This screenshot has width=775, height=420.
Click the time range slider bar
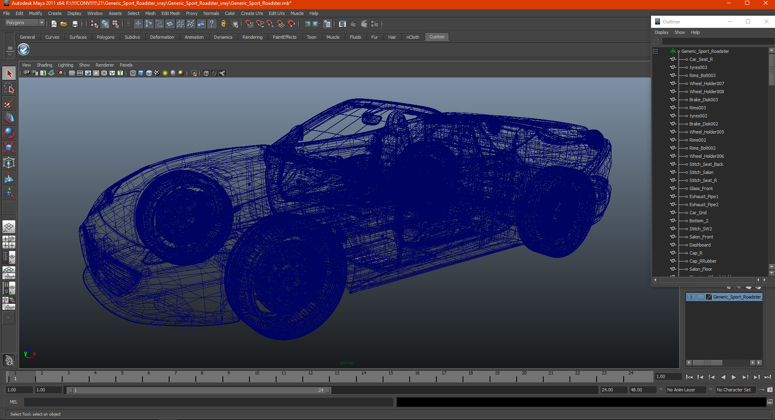click(199, 390)
